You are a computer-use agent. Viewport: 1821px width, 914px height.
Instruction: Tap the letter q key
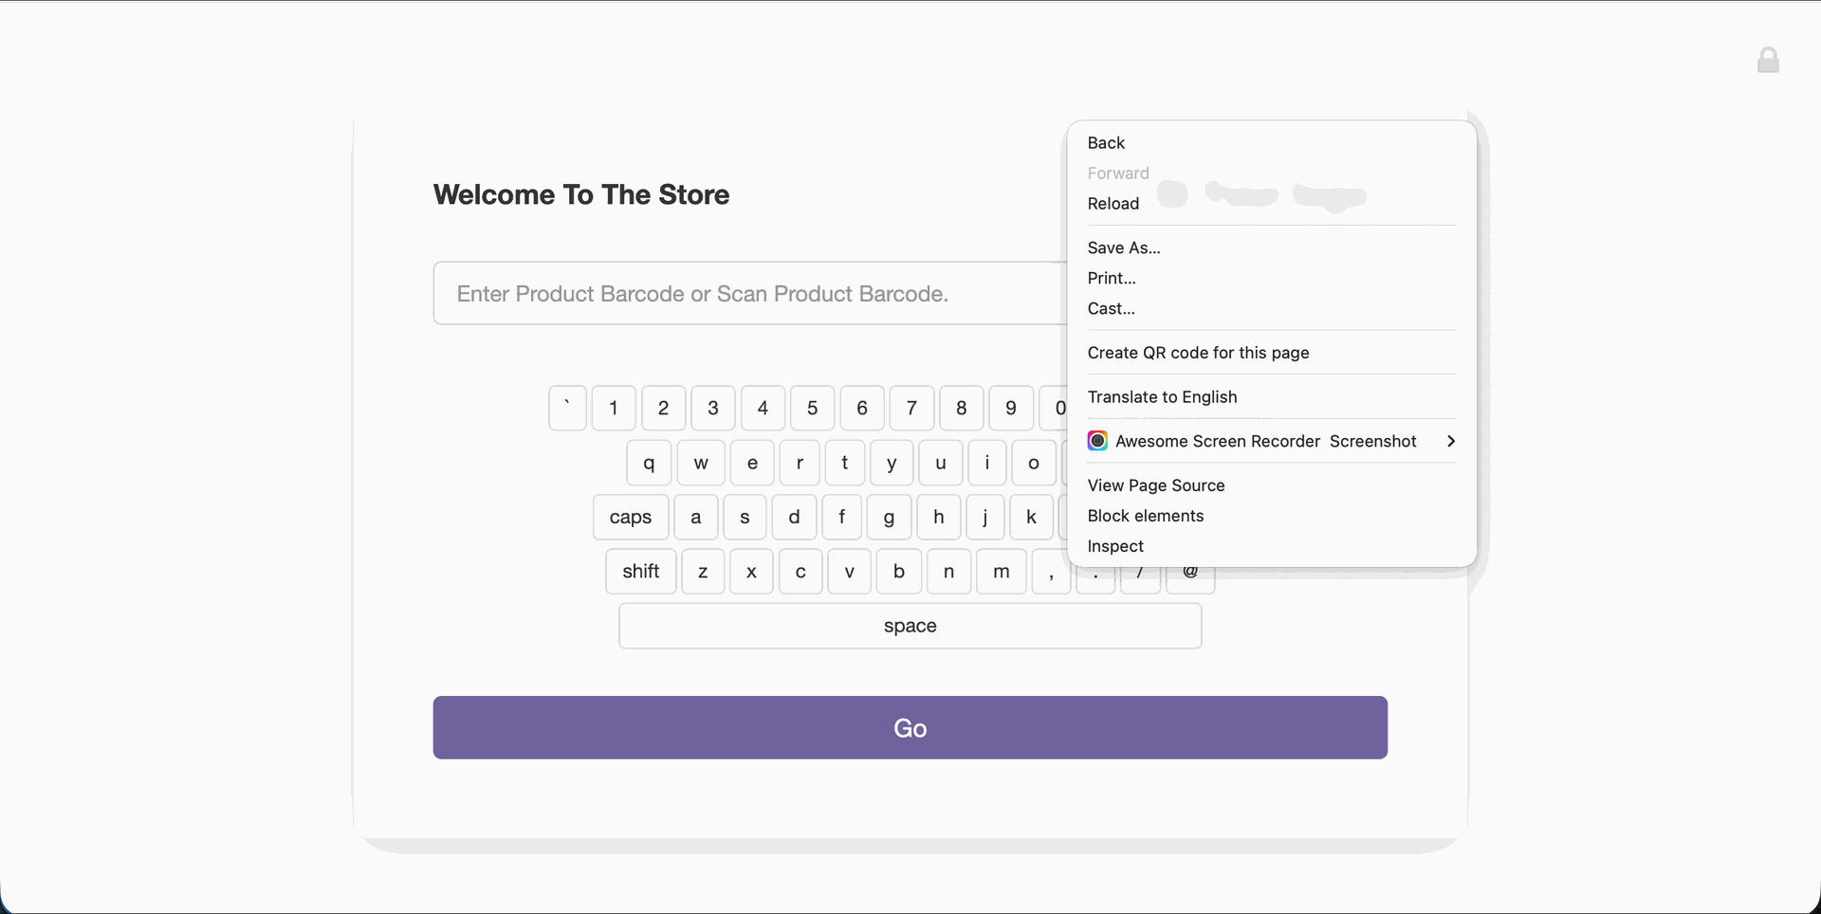tap(649, 464)
